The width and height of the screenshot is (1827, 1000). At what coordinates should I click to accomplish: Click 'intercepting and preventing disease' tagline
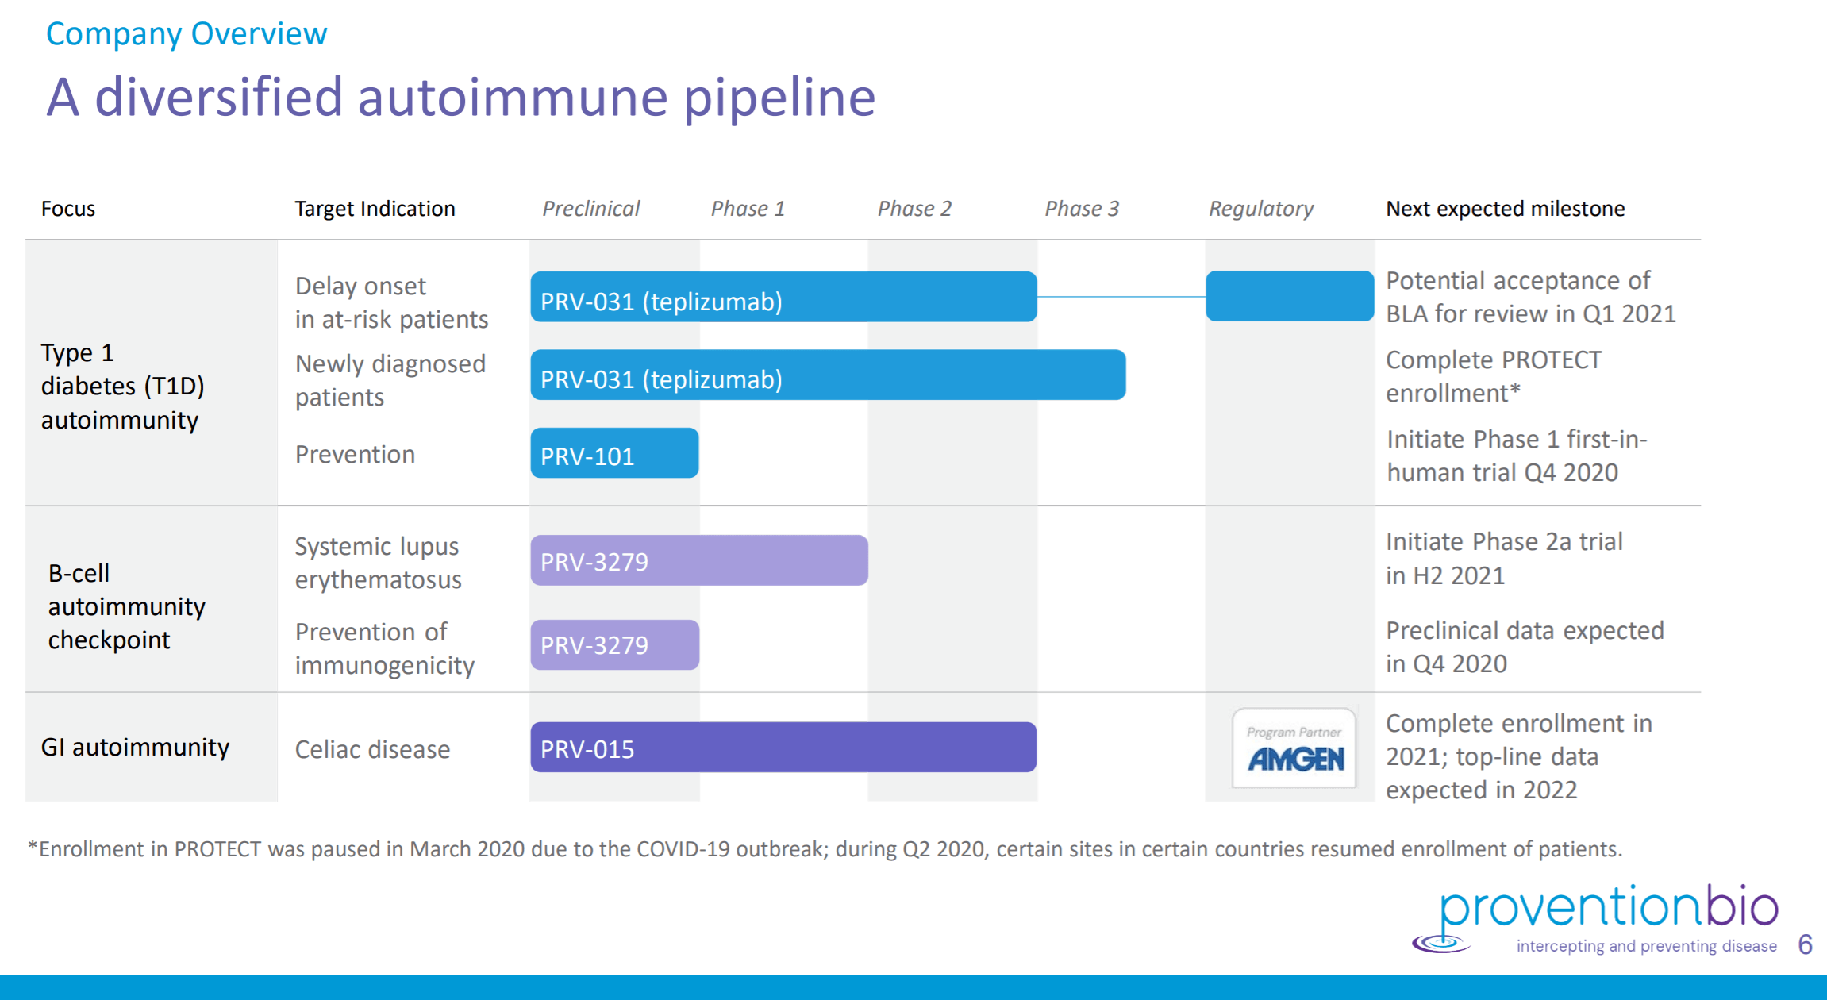click(1646, 946)
